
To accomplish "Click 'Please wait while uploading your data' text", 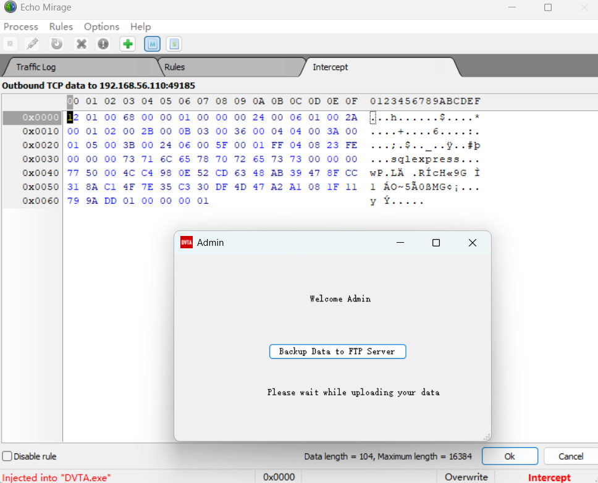I will pyautogui.click(x=353, y=392).
